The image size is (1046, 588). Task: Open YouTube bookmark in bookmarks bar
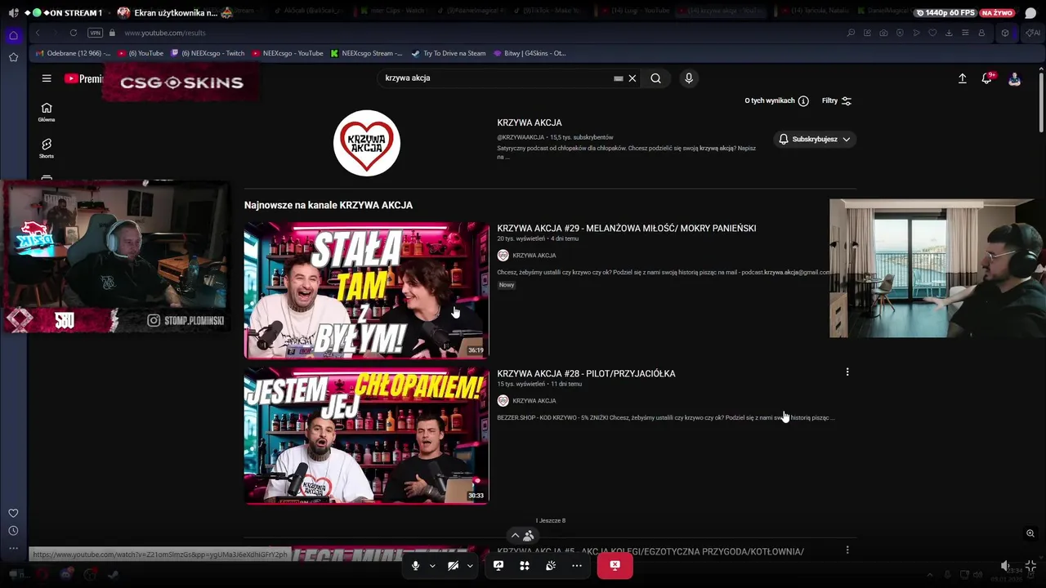click(x=141, y=53)
